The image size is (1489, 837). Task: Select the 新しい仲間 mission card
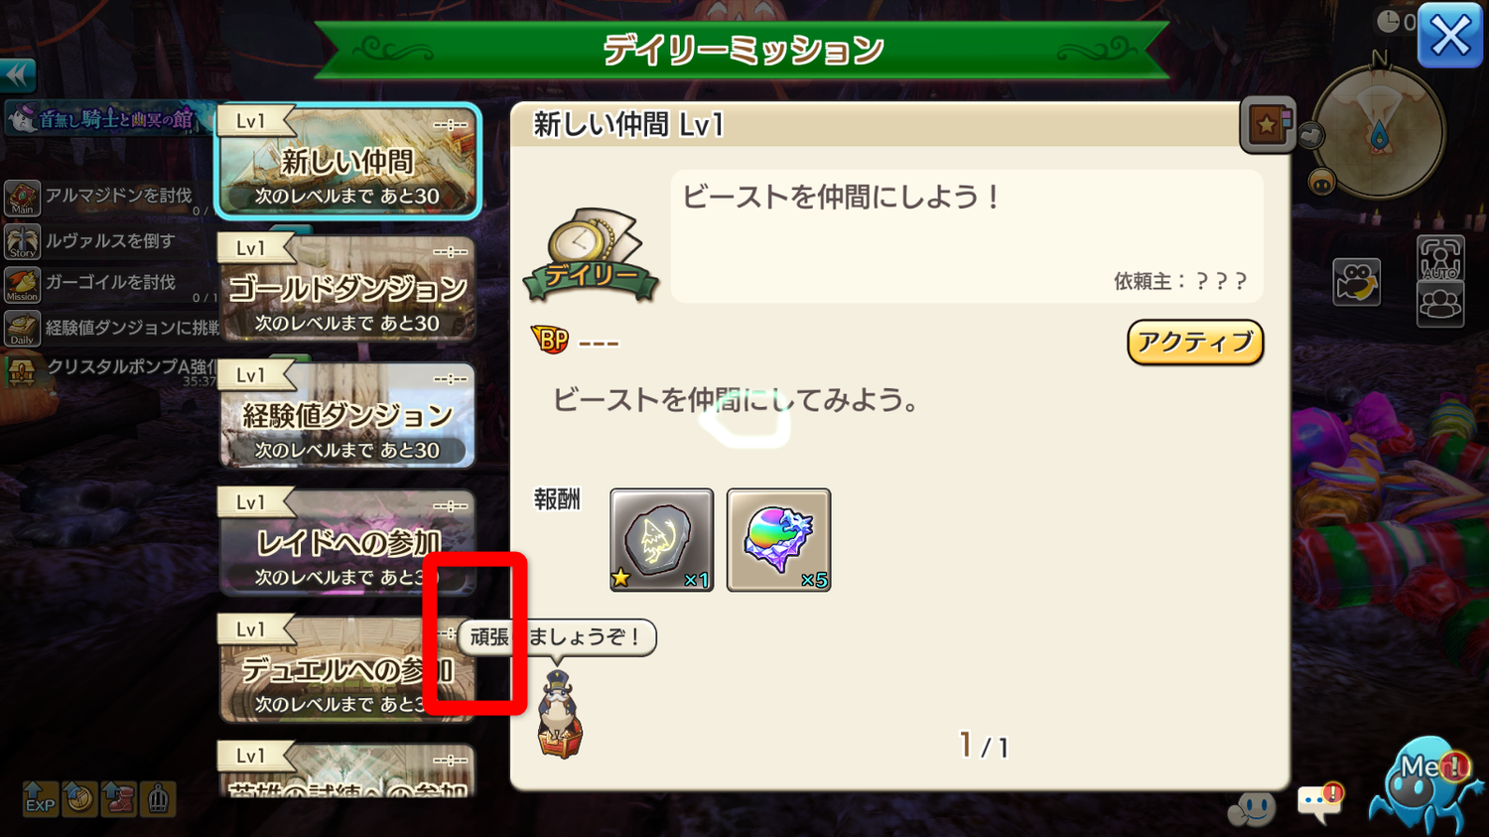tap(347, 161)
